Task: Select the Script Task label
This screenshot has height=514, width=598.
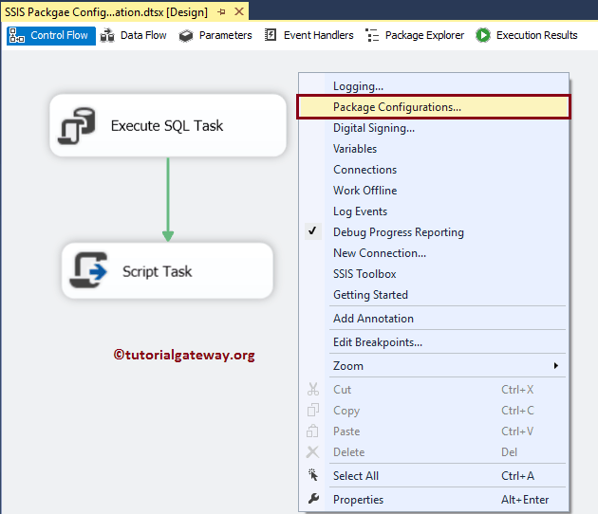Action: point(158,271)
